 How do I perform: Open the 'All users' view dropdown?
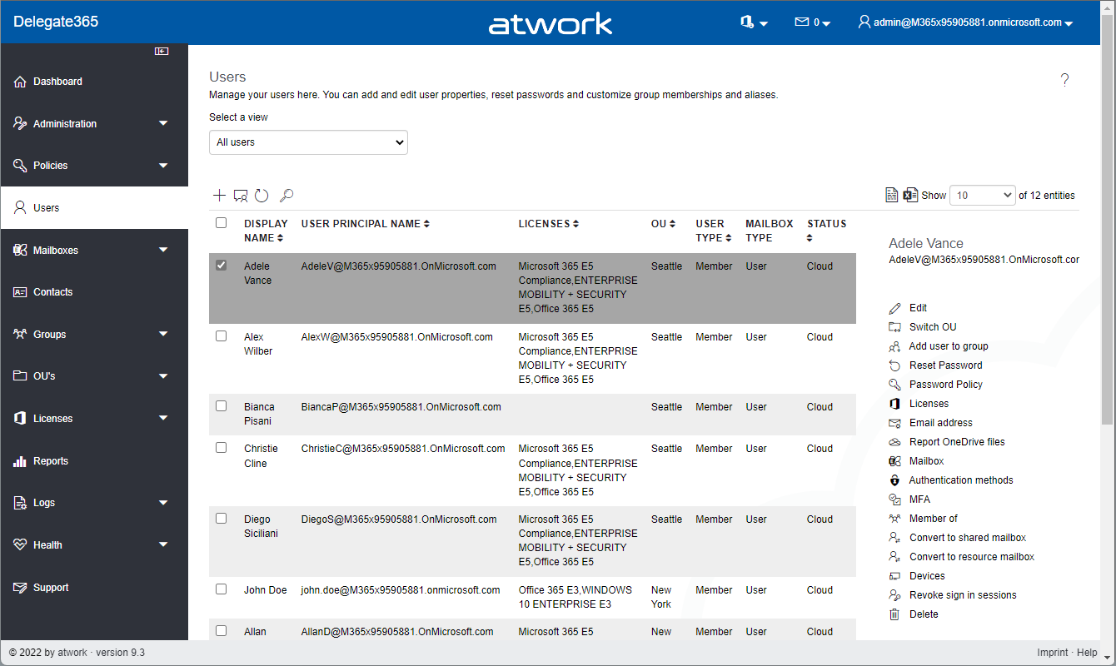308,142
